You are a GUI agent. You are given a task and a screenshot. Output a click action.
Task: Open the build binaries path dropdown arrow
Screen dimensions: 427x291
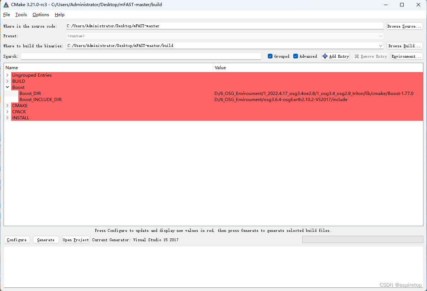pyautogui.click(x=380, y=46)
